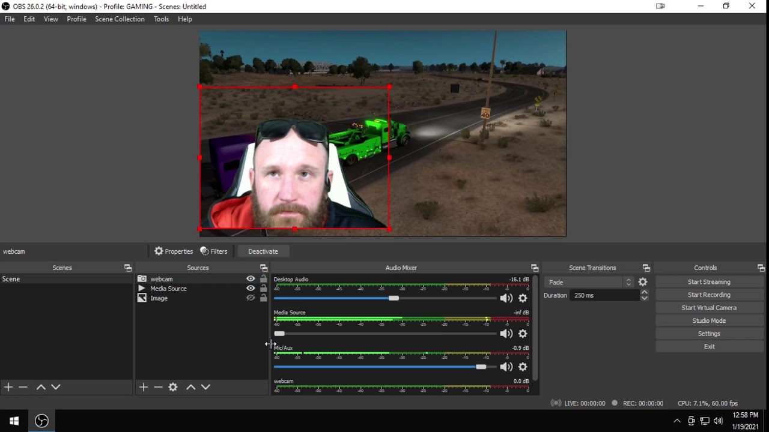Click Start Virtual Camera
The image size is (769, 432).
coord(709,308)
